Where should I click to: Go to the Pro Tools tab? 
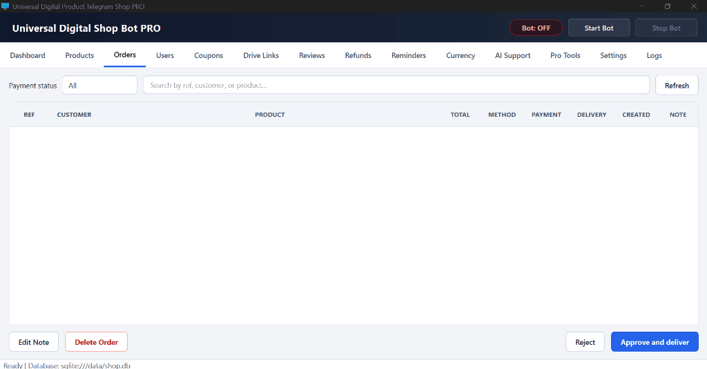[565, 55]
